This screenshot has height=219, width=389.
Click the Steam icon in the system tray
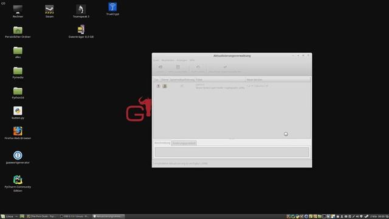click(366, 217)
